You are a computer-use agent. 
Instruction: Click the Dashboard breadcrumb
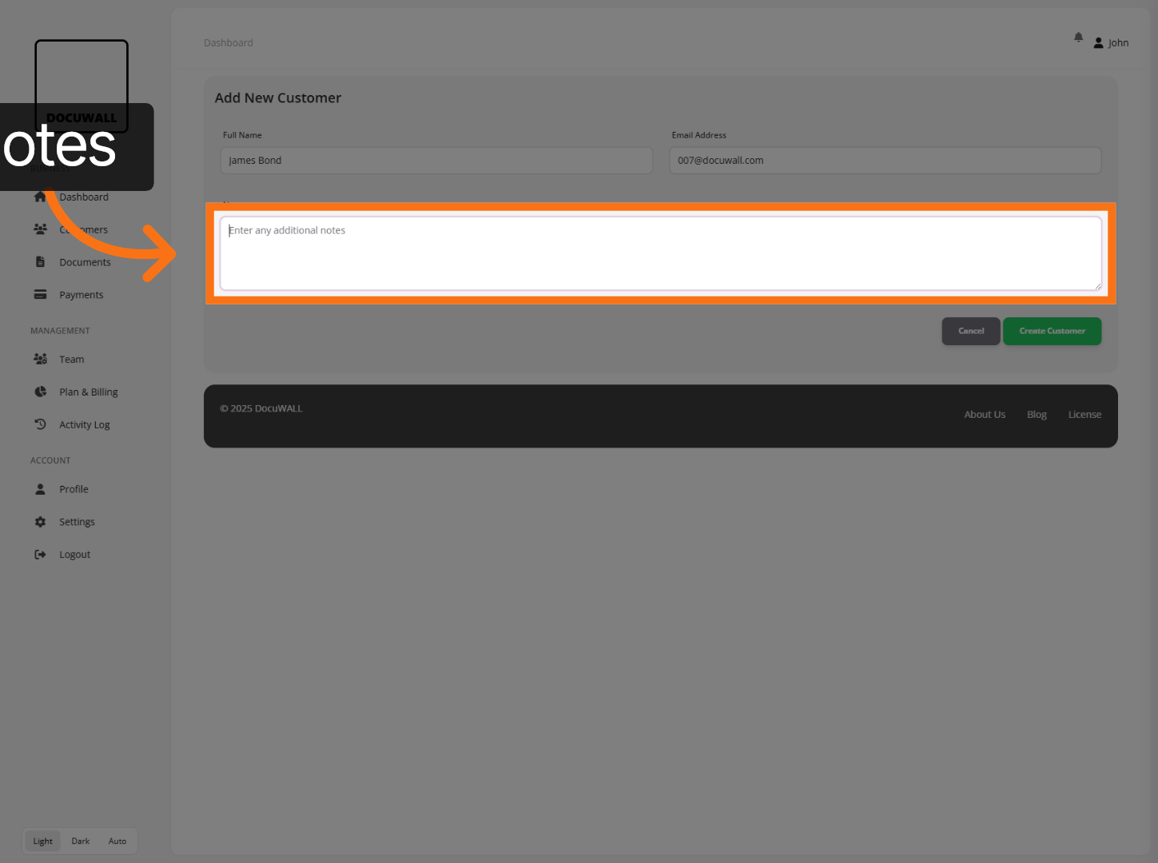point(228,42)
